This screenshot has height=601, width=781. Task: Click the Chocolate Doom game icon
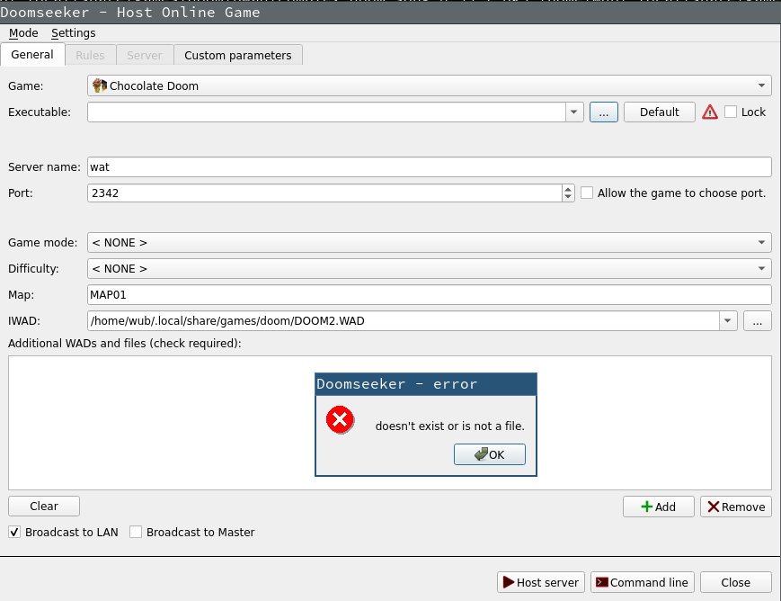pos(99,85)
